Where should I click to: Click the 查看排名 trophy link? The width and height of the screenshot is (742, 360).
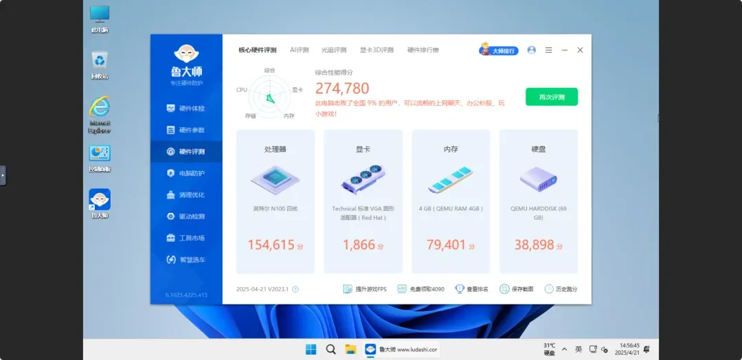pos(471,289)
